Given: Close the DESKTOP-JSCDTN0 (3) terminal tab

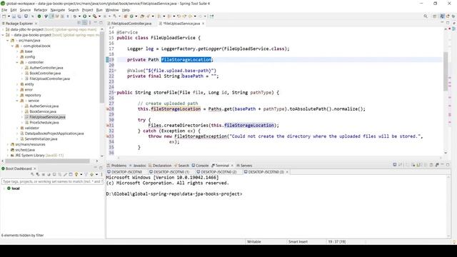Looking at the screenshot, I should 287,172.
